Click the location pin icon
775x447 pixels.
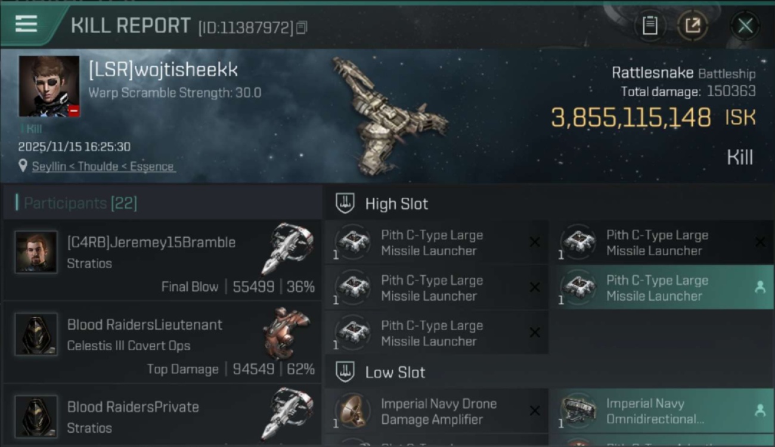23,166
